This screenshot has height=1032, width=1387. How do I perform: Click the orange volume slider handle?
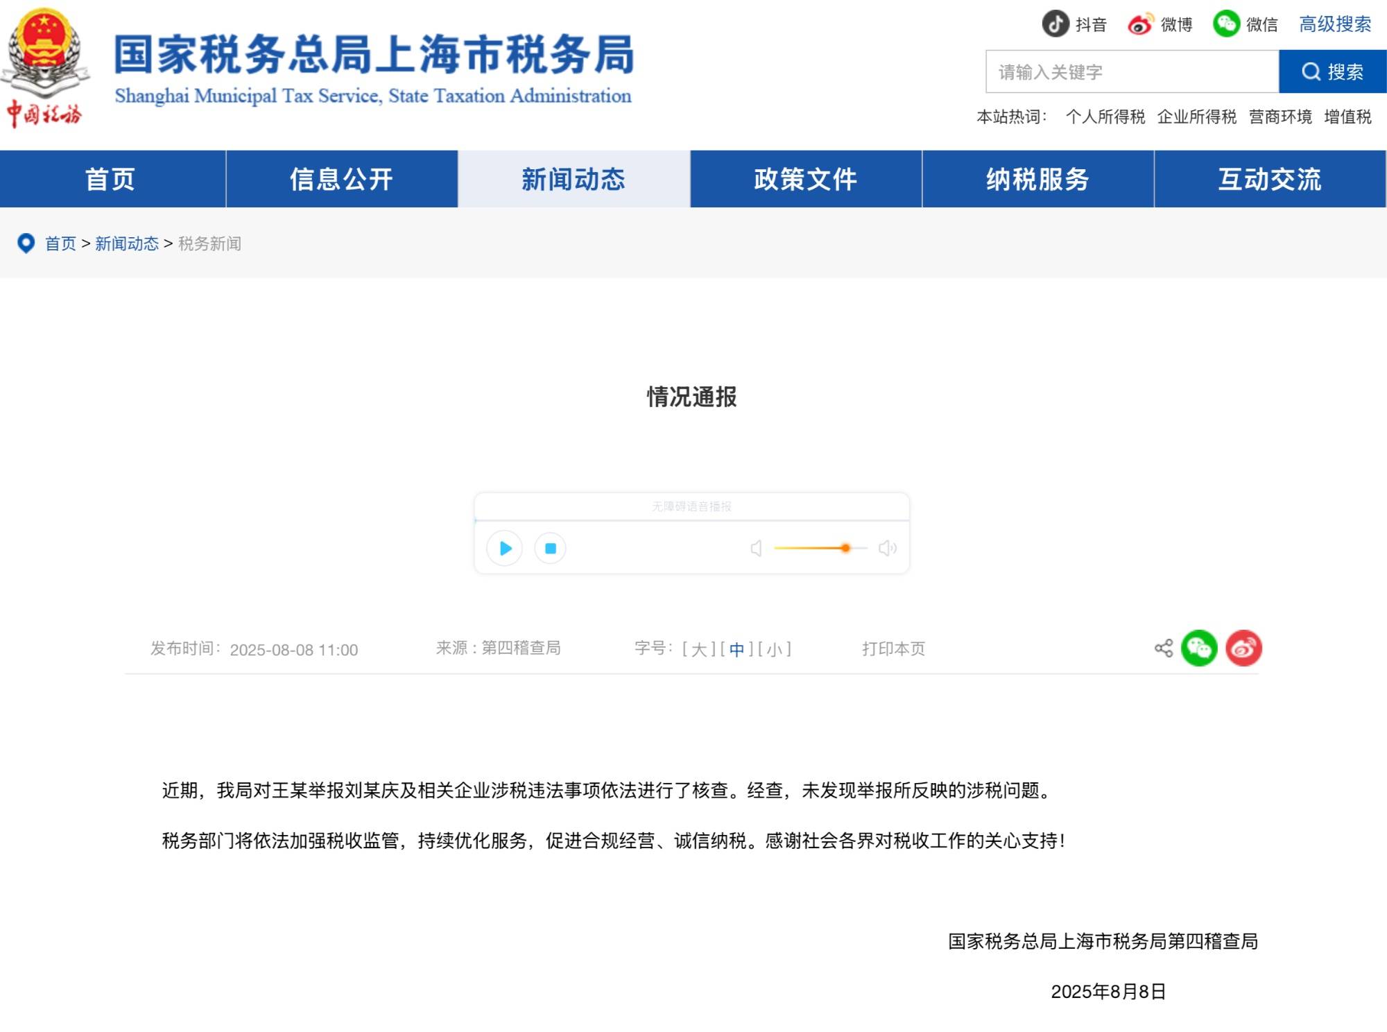[x=845, y=549]
